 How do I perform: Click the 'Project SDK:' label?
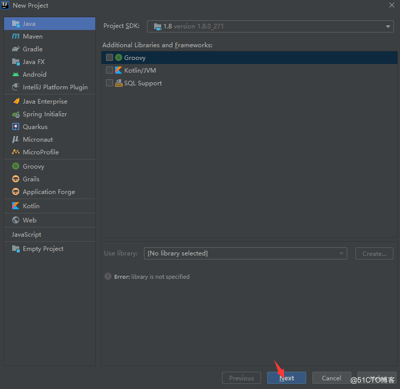[122, 26]
